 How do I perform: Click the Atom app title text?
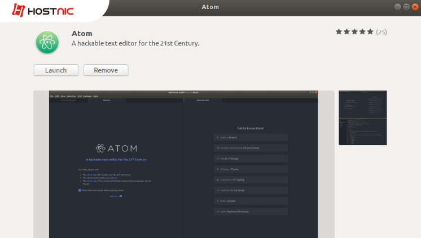tap(82, 33)
